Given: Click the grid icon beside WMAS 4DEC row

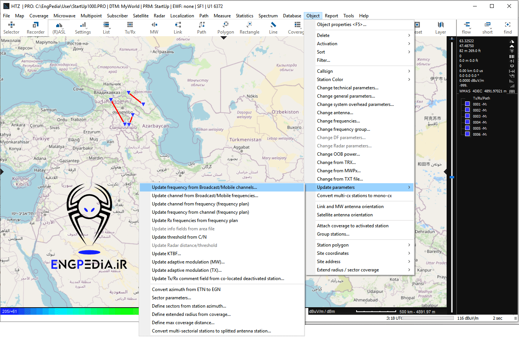Looking at the screenshot, I should pyautogui.click(x=512, y=91).
